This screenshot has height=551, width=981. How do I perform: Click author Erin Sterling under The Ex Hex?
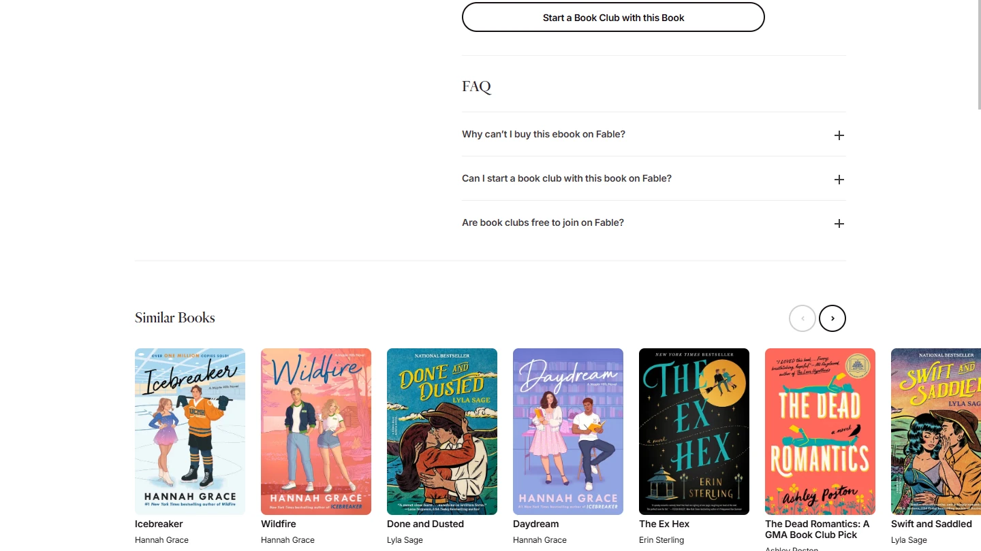point(661,540)
